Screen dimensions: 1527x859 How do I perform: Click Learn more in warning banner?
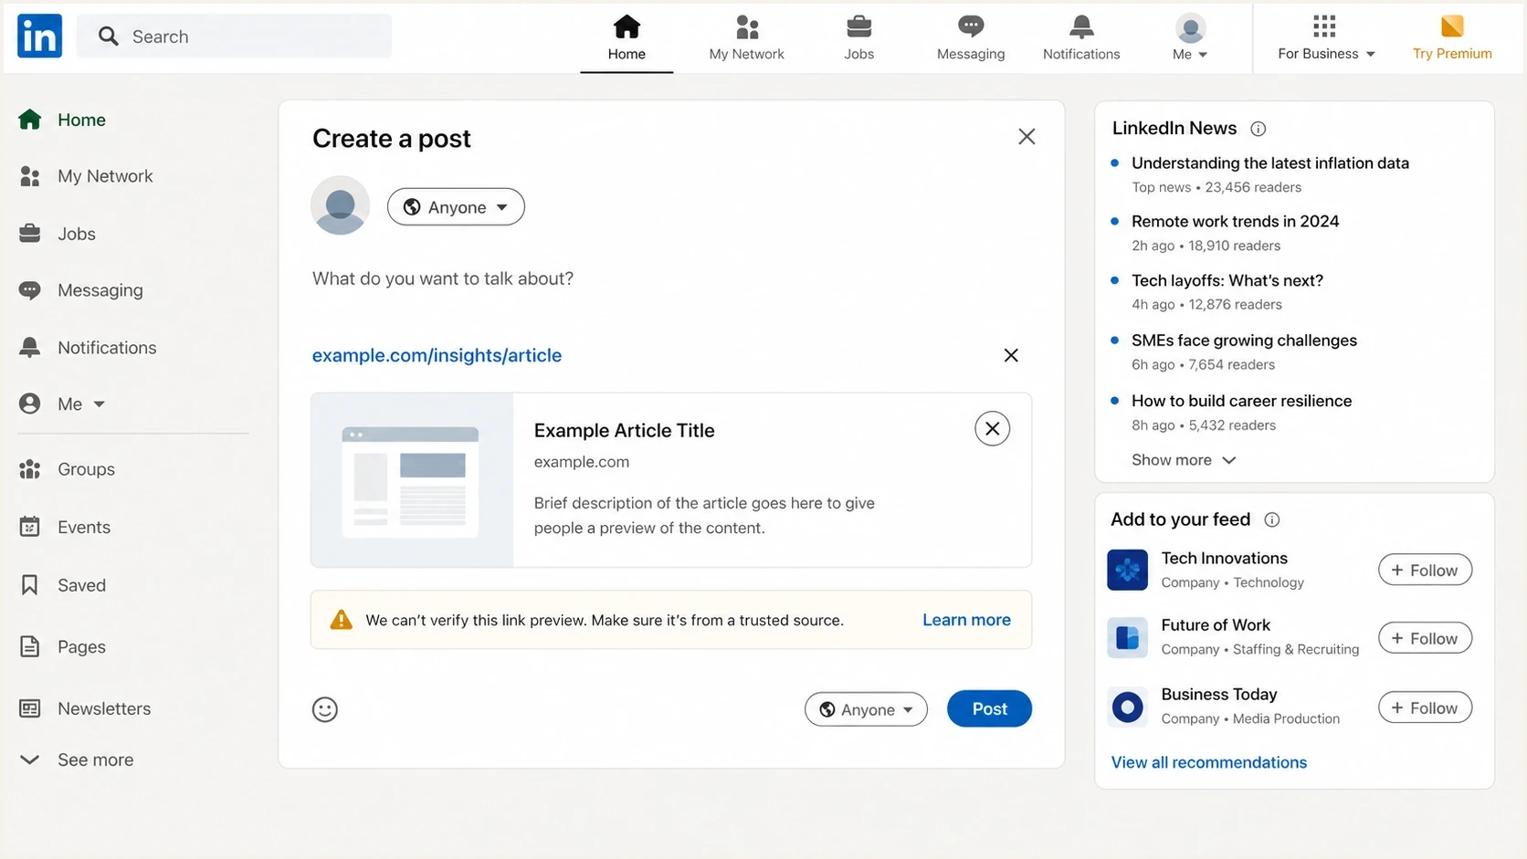[x=966, y=620]
